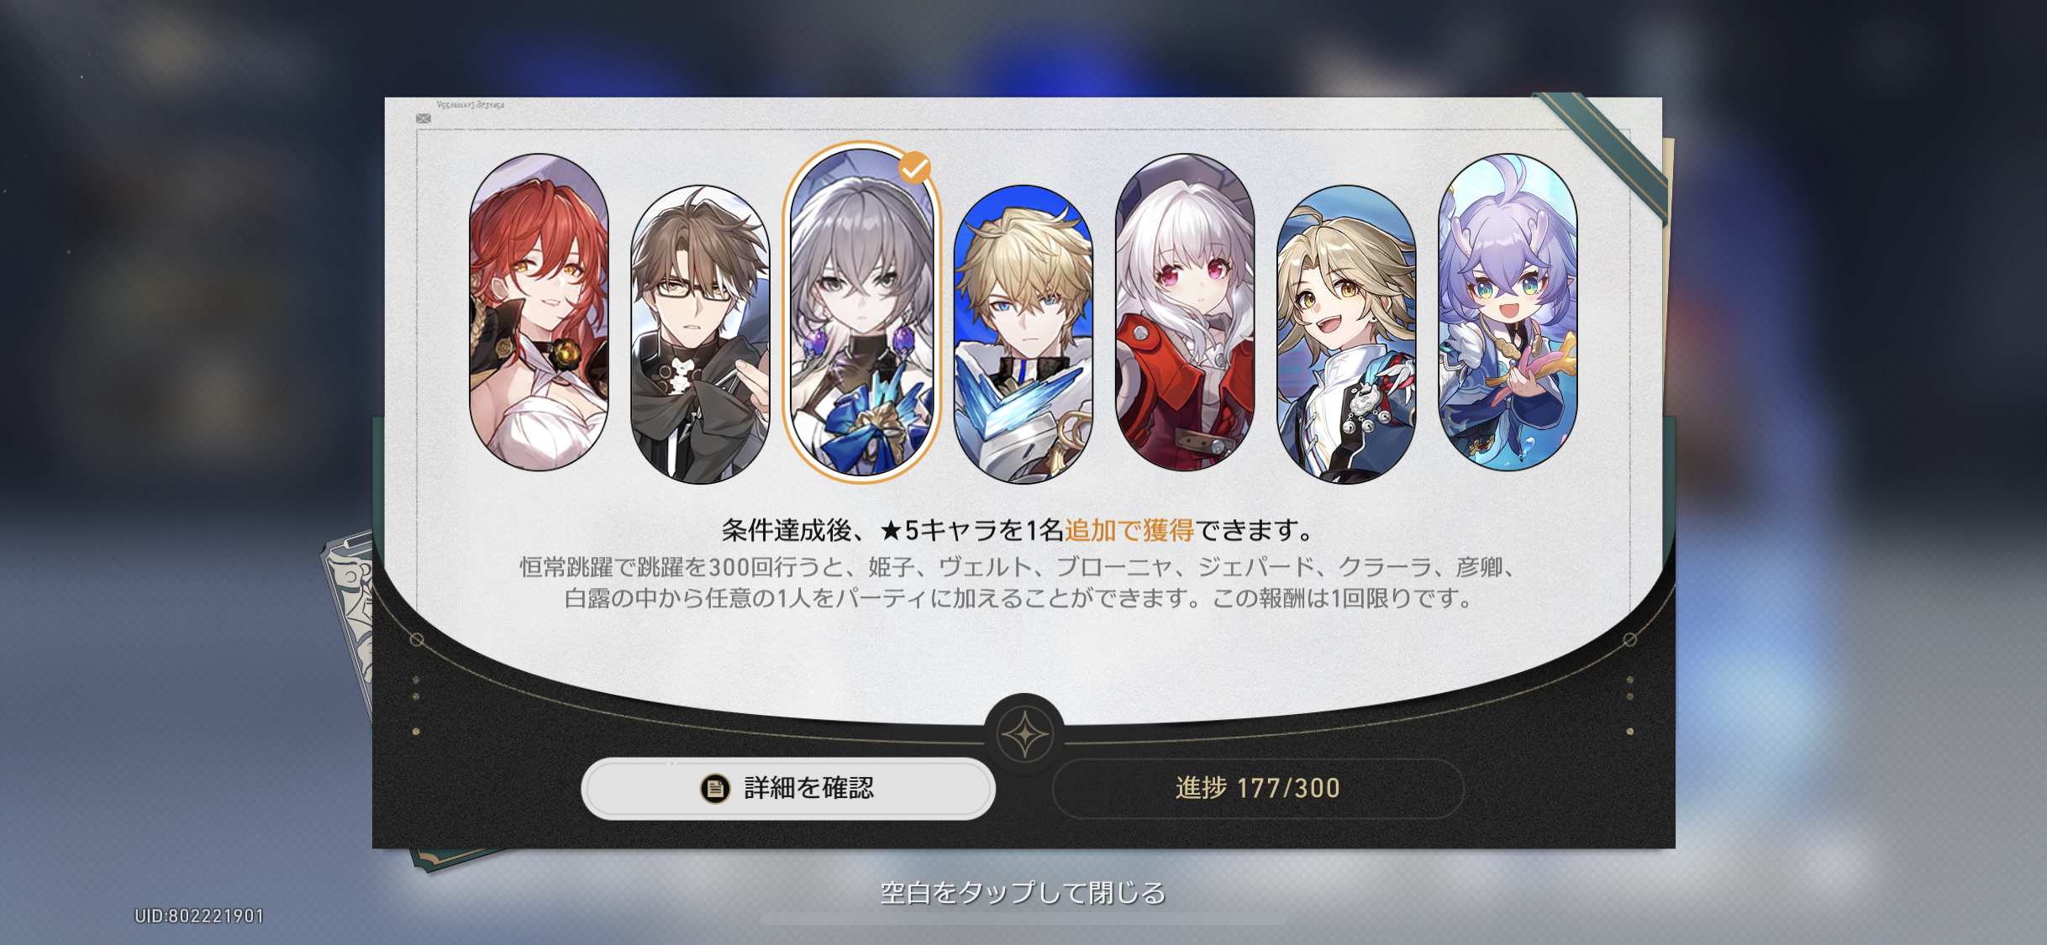Click highlighted orange 追加で獲得 text
Screen dimensions: 2047x945
(1129, 530)
